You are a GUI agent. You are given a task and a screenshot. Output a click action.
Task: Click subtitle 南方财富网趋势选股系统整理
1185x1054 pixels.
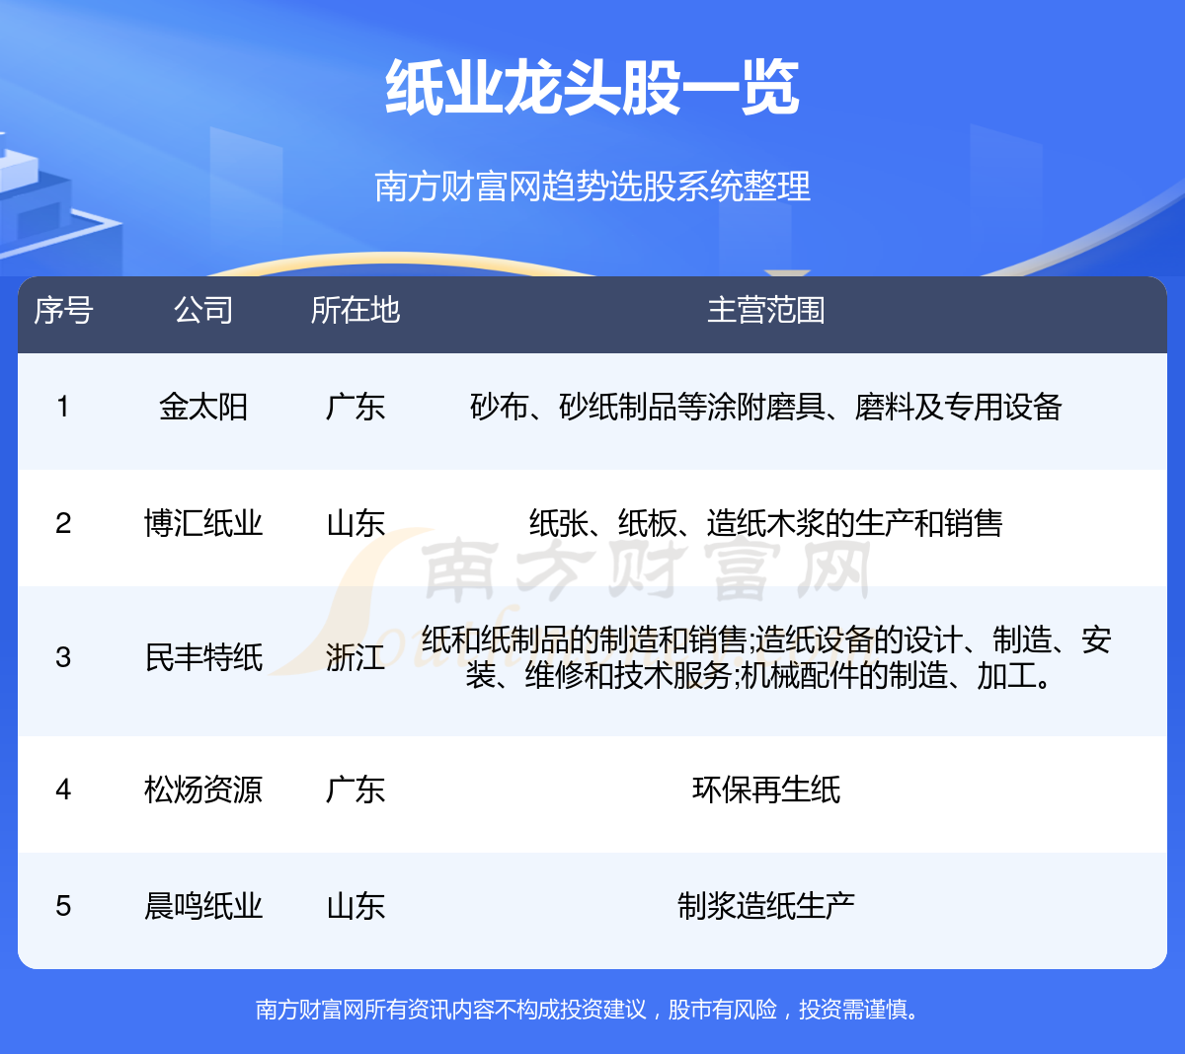click(592, 187)
